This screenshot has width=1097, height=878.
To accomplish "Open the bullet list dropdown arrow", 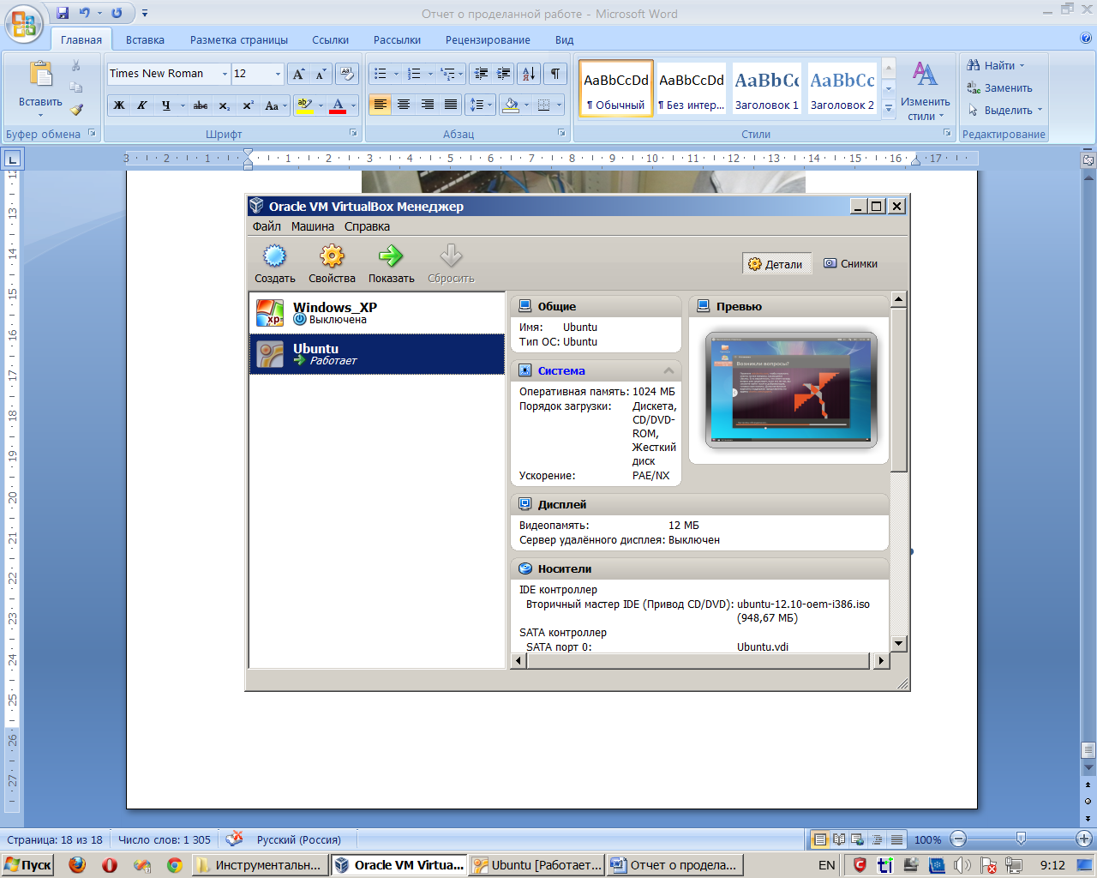I will point(396,74).
